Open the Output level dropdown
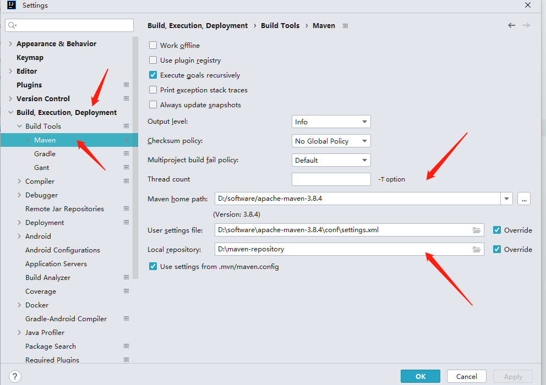 click(331, 122)
